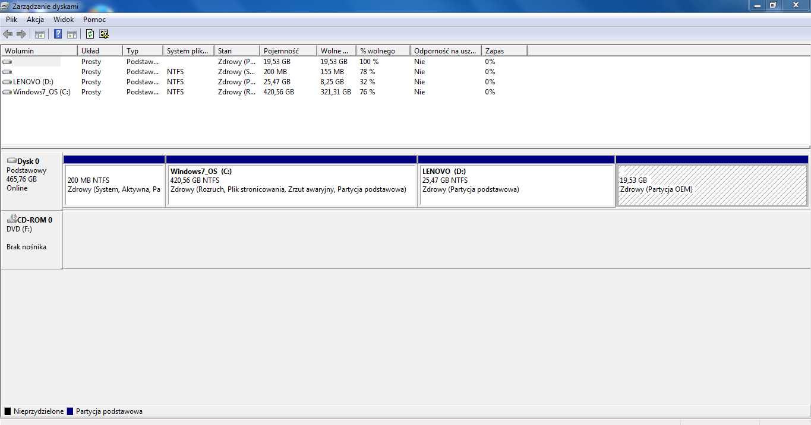Screen dimensions: 811x425
Task: Click the drive icon beside LENOVO (D:)
Action: (7, 82)
